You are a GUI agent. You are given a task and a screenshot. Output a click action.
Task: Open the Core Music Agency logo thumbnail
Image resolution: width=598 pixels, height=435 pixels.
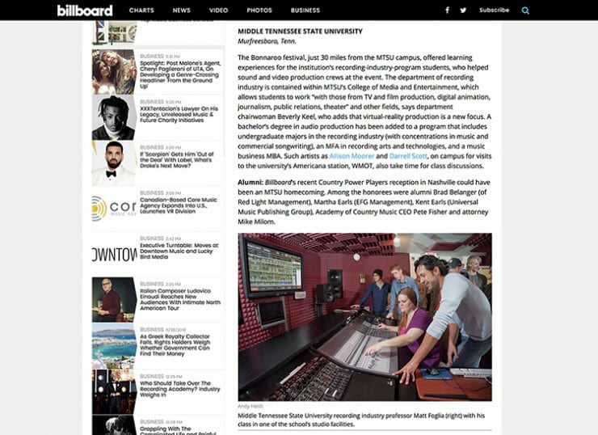[x=113, y=209]
